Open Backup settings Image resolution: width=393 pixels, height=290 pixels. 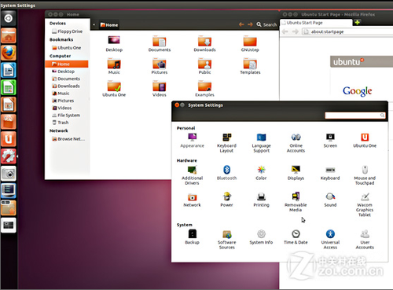[192, 237]
